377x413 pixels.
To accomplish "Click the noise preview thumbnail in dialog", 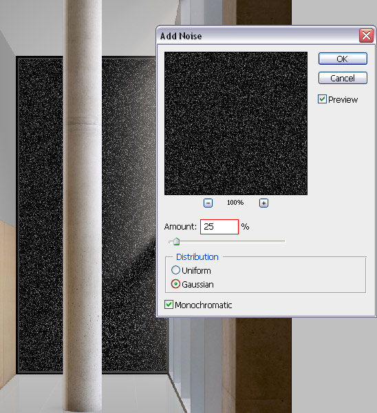I will (236, 123).
